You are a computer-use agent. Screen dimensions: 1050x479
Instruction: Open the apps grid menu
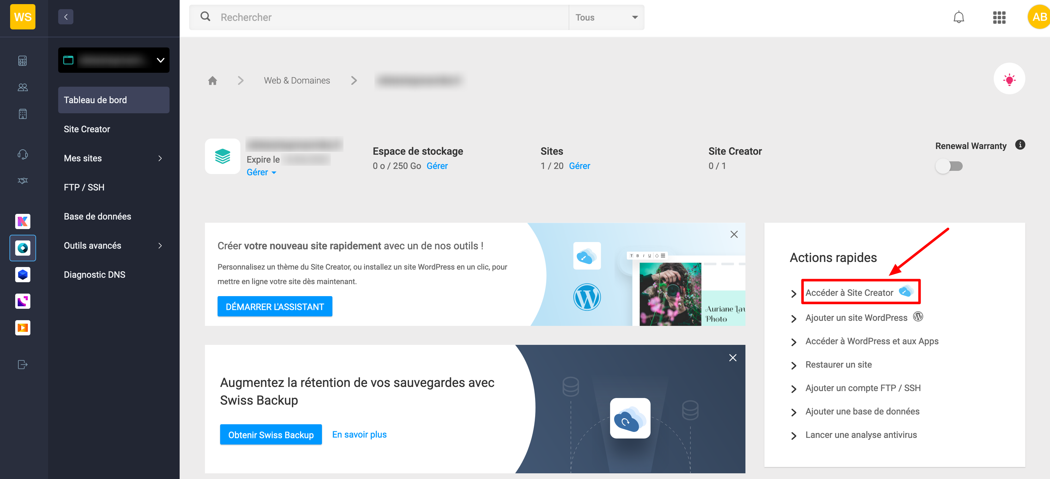999,17
